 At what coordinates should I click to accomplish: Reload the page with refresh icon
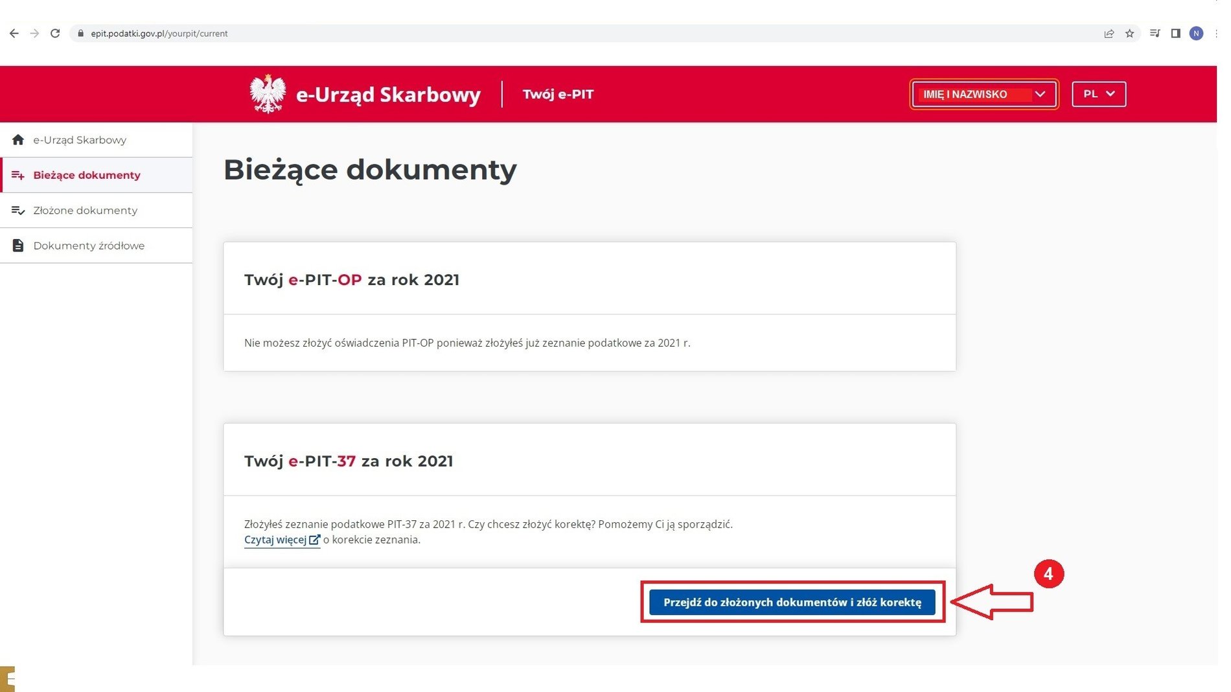(x=55, y=33)
